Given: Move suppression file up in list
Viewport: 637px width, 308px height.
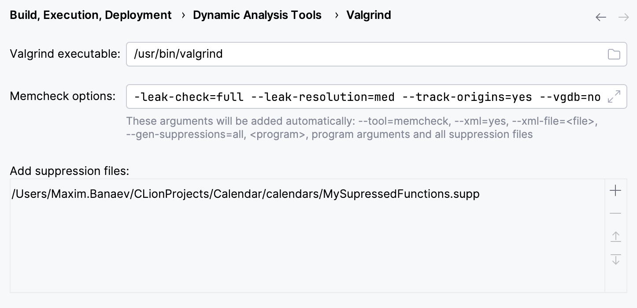Looking at the screenshot, I should tap(615, 237).
